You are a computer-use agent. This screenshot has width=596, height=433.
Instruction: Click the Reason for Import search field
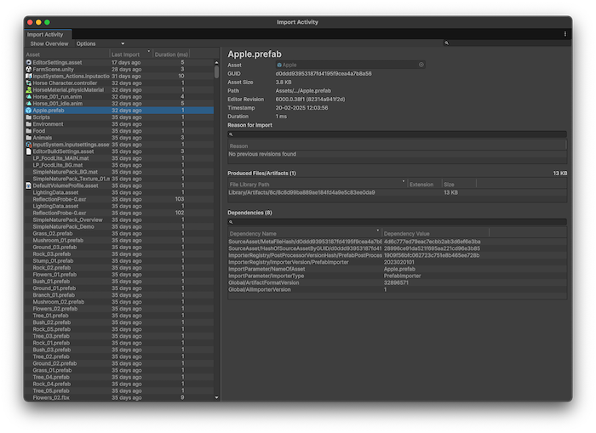pos(397,134)
